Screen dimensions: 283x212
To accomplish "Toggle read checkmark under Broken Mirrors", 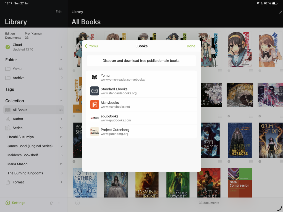I will coord(229,161).
